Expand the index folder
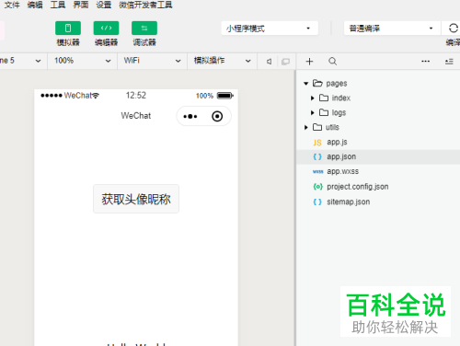Screen dimensions: 460x346 313,98
